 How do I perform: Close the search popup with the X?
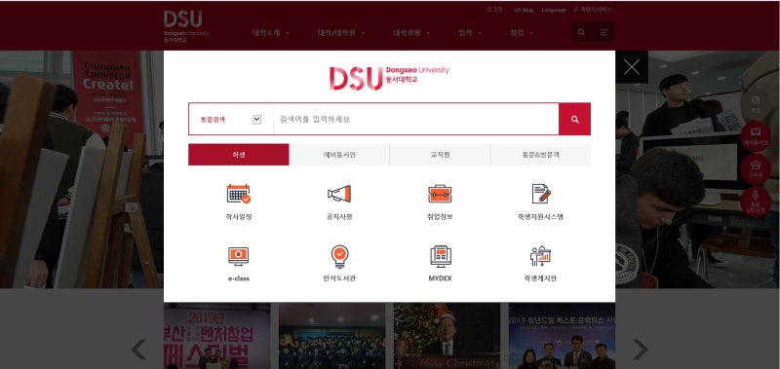pos(632,67)
